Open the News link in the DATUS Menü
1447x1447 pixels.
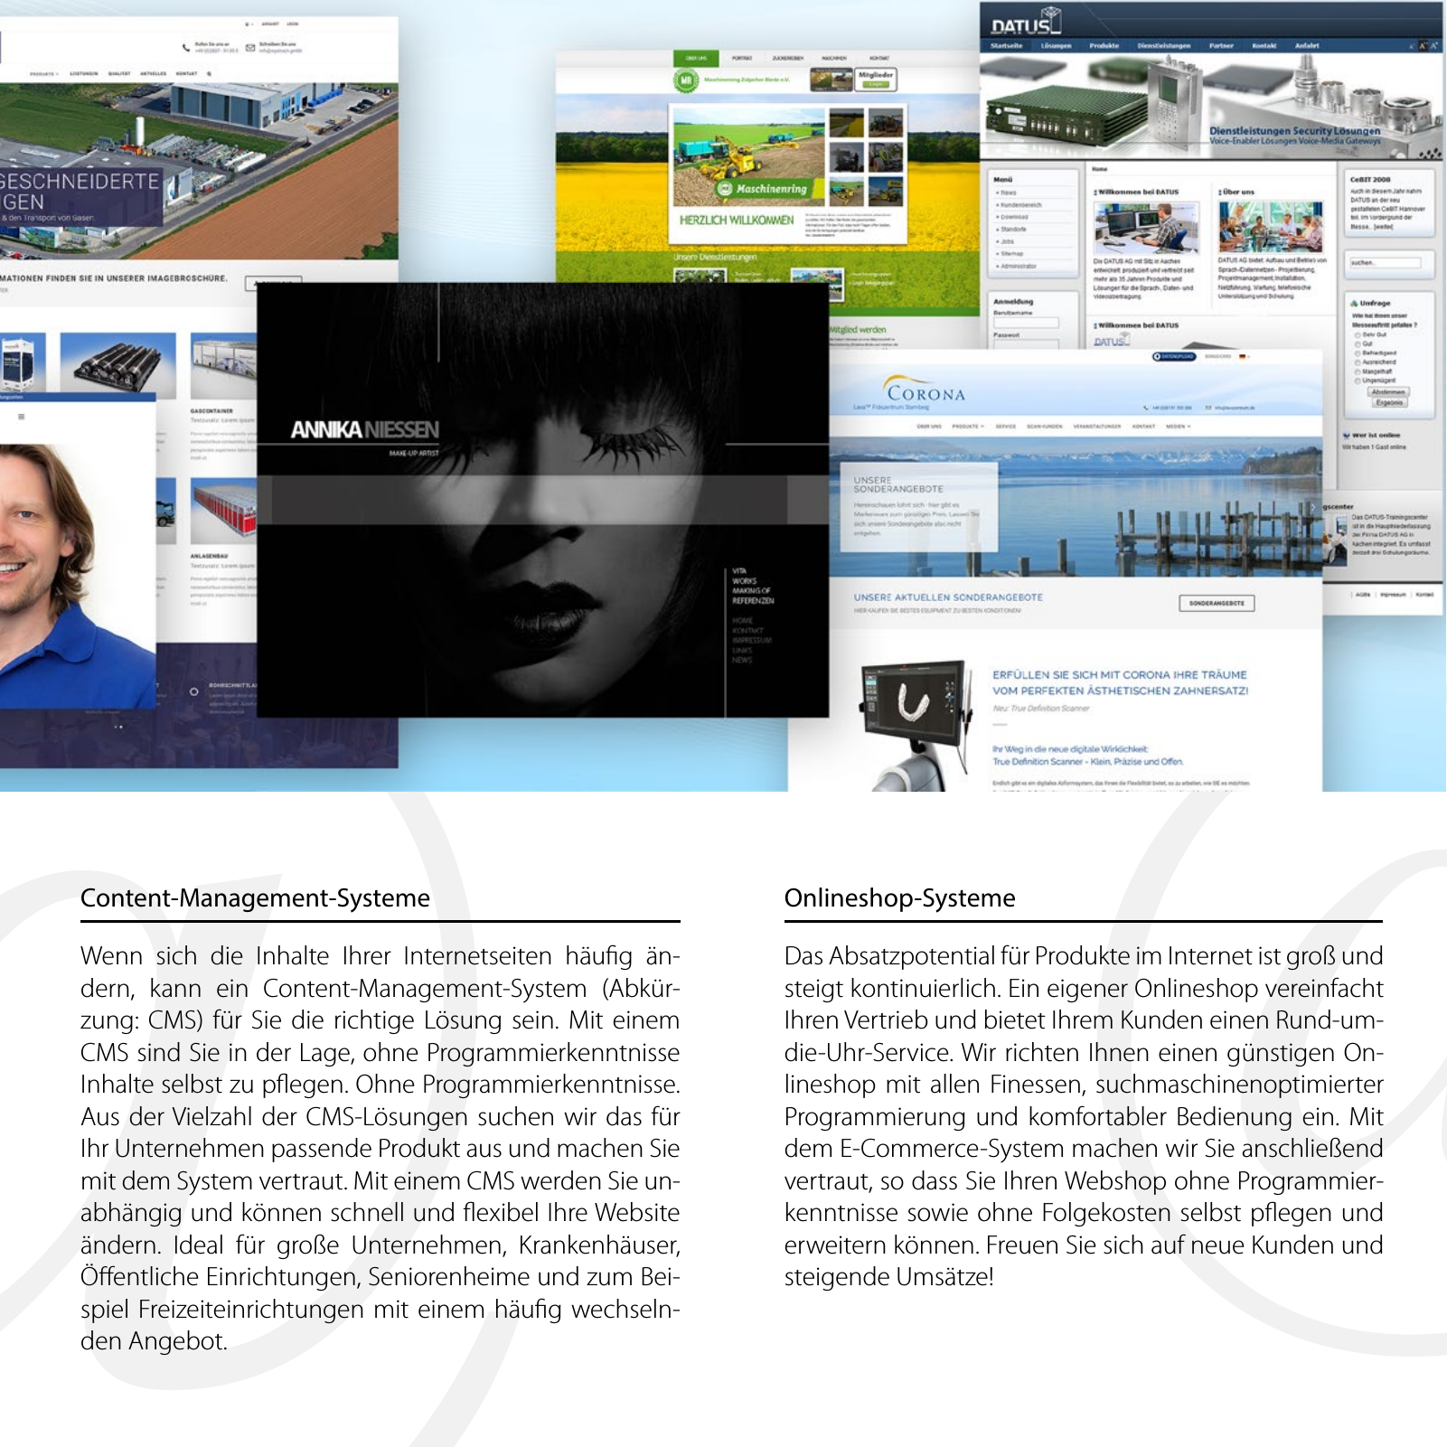coord(1009,193)
